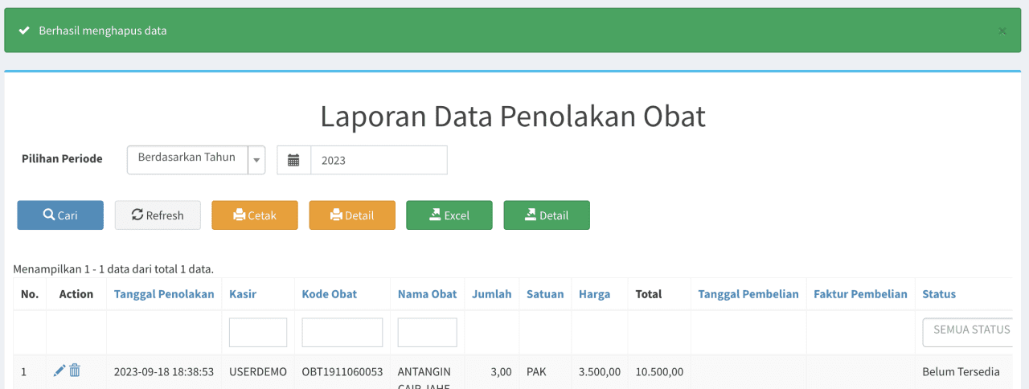
Task: Click the cell USERDEMO in row 1
Action: click(x=258, y=372)
